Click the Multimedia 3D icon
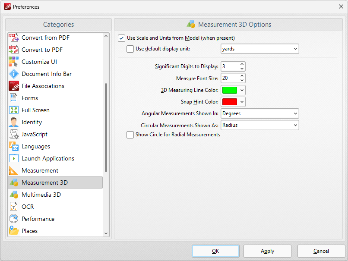The image size is (348, 261). click(13, 195)
